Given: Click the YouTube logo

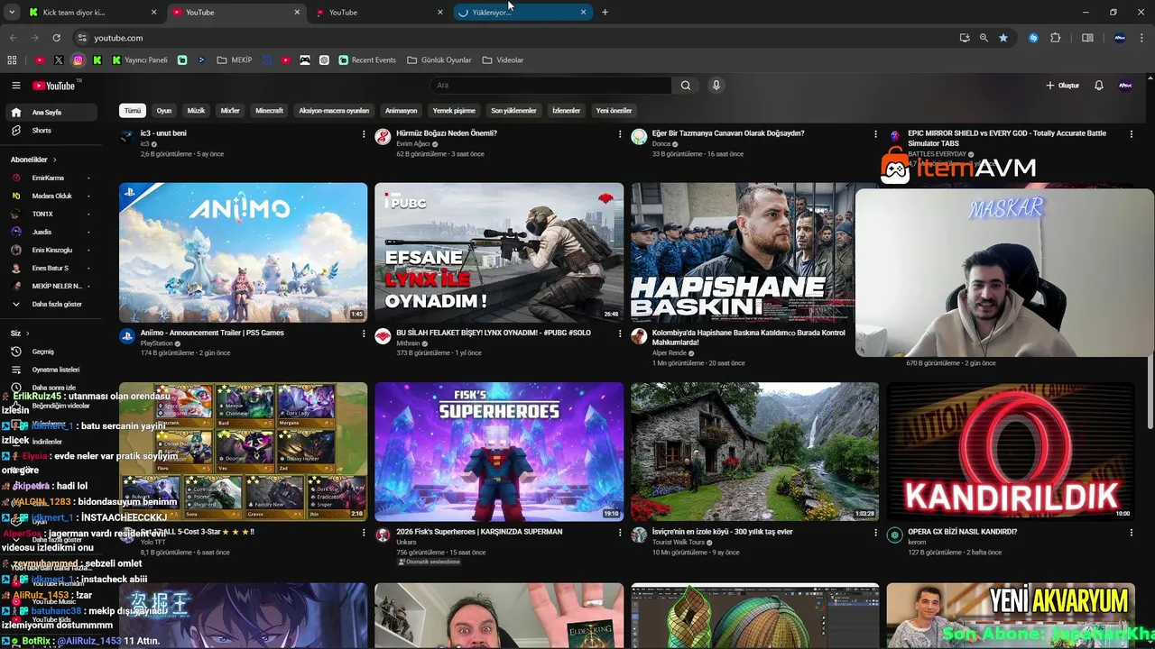Looking at the screenshot, I should 55,86.
